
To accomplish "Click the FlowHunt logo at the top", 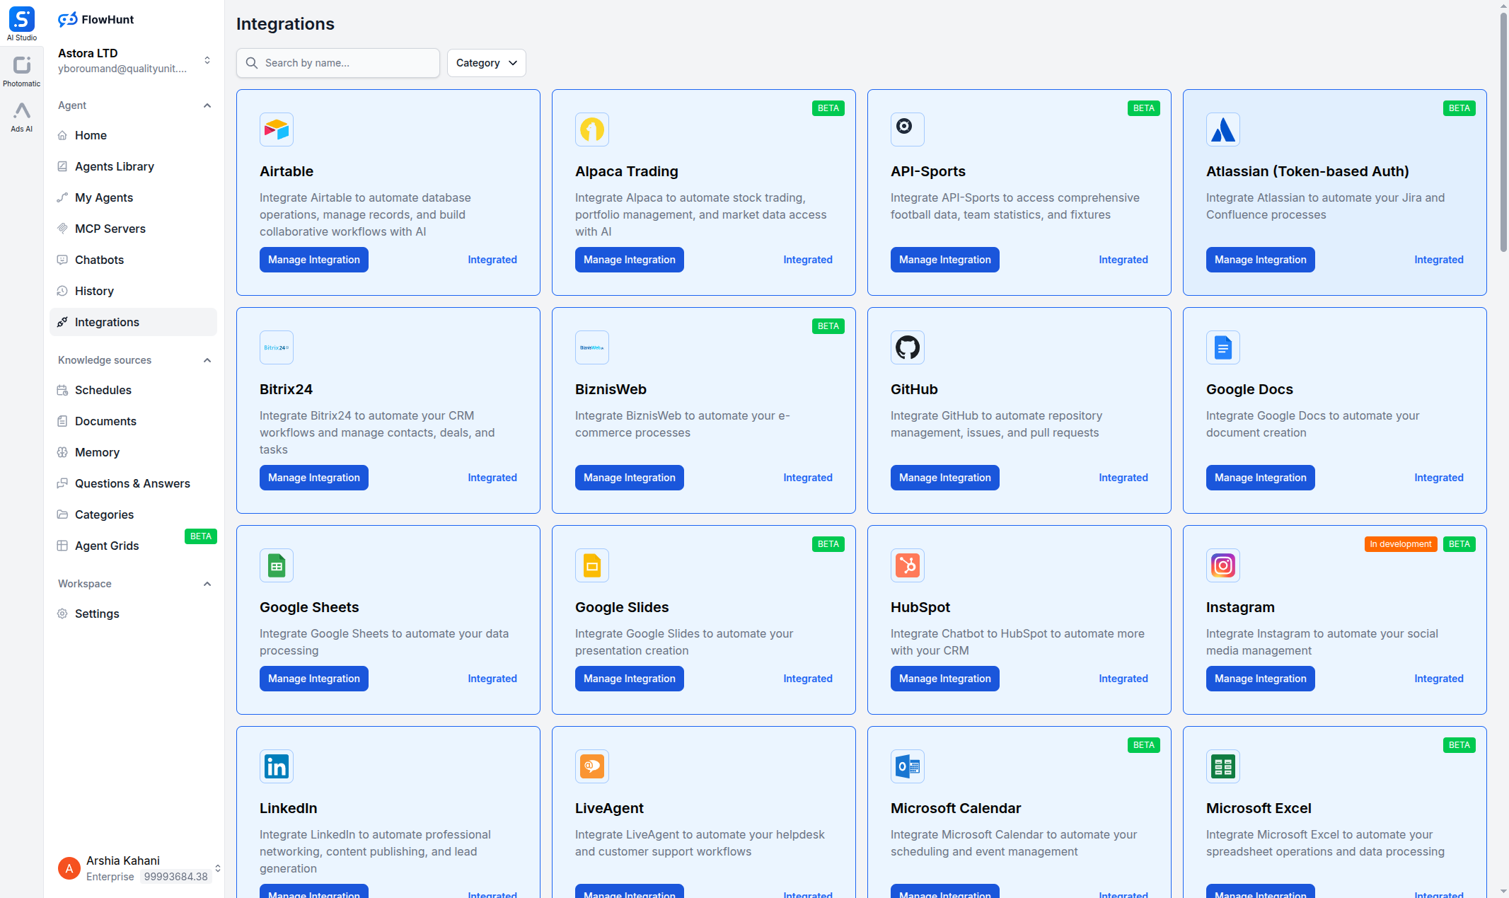I will point(96,19).
